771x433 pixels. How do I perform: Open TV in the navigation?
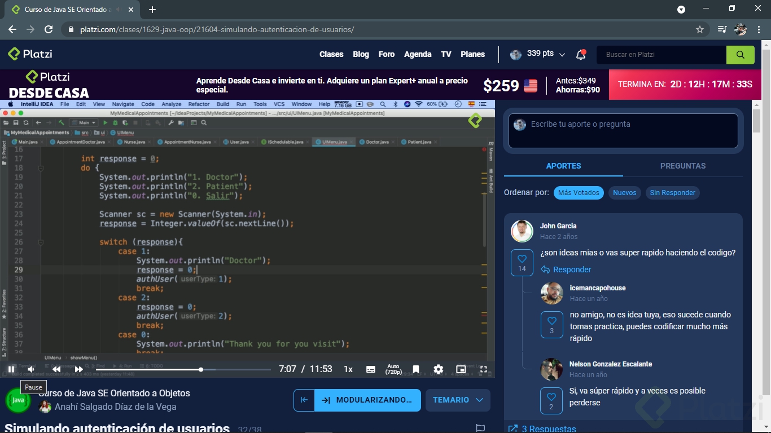tap(446, 54)
